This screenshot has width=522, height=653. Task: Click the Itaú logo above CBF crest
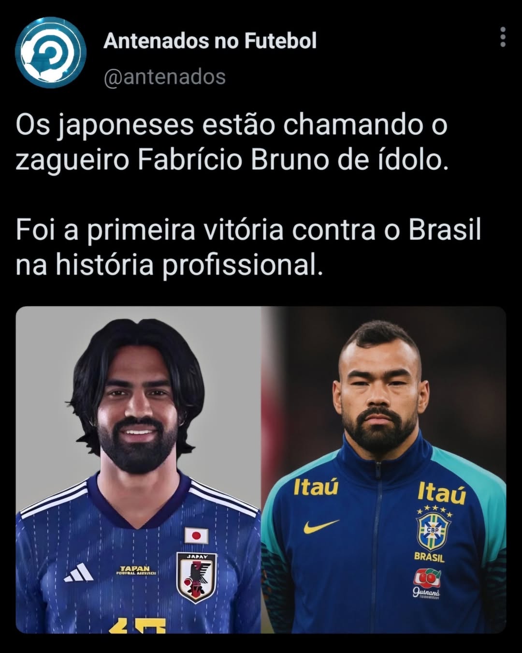[x=442, y=492]
